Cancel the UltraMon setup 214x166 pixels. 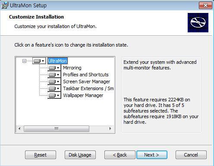coord(191,155)
